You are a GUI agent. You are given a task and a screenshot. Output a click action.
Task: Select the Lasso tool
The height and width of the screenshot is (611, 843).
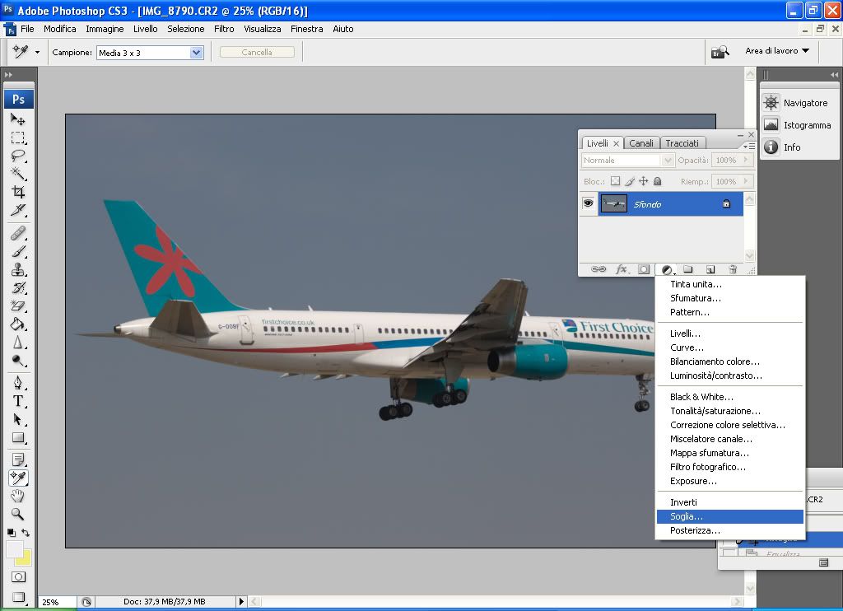click(18, 156)
